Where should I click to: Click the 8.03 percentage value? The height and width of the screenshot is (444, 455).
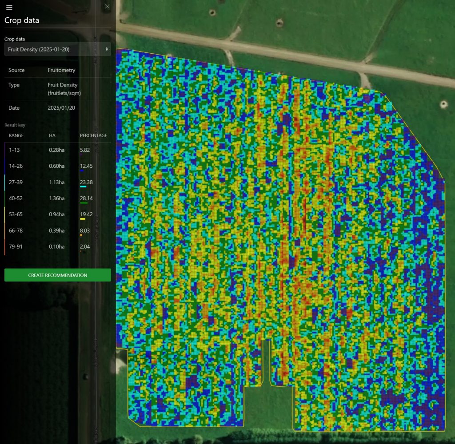(85, 230)
